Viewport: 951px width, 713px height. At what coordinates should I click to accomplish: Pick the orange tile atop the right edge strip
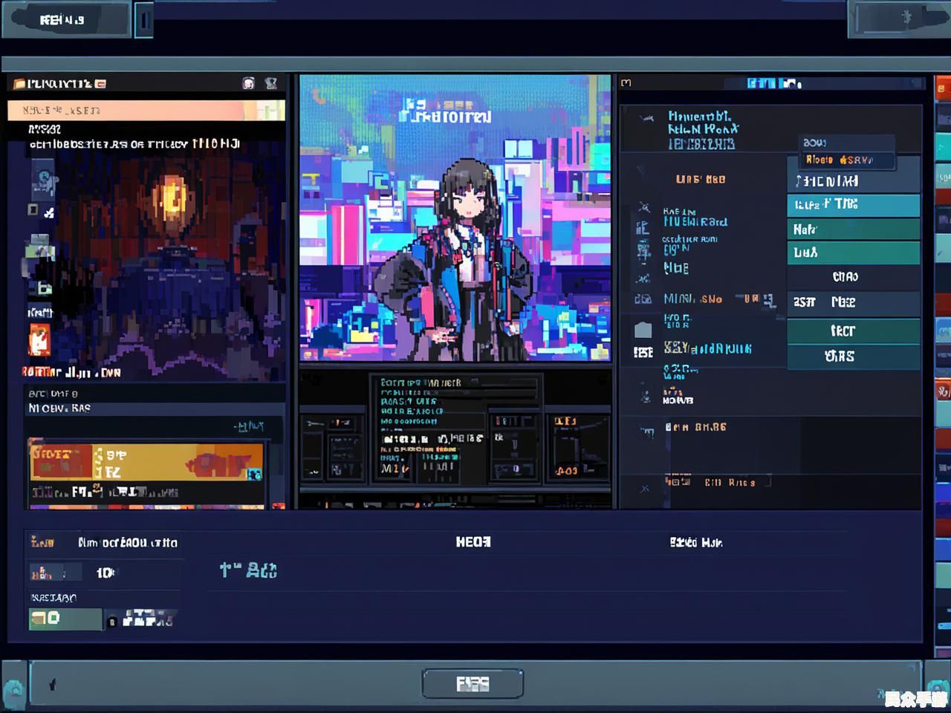point(942,88)
